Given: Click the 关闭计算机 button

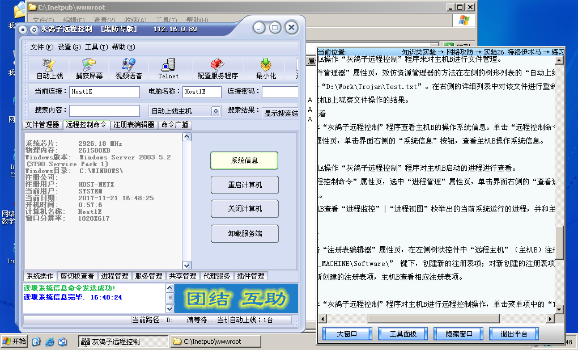Looking at the screenshot, I should click(x=244, y=209).
